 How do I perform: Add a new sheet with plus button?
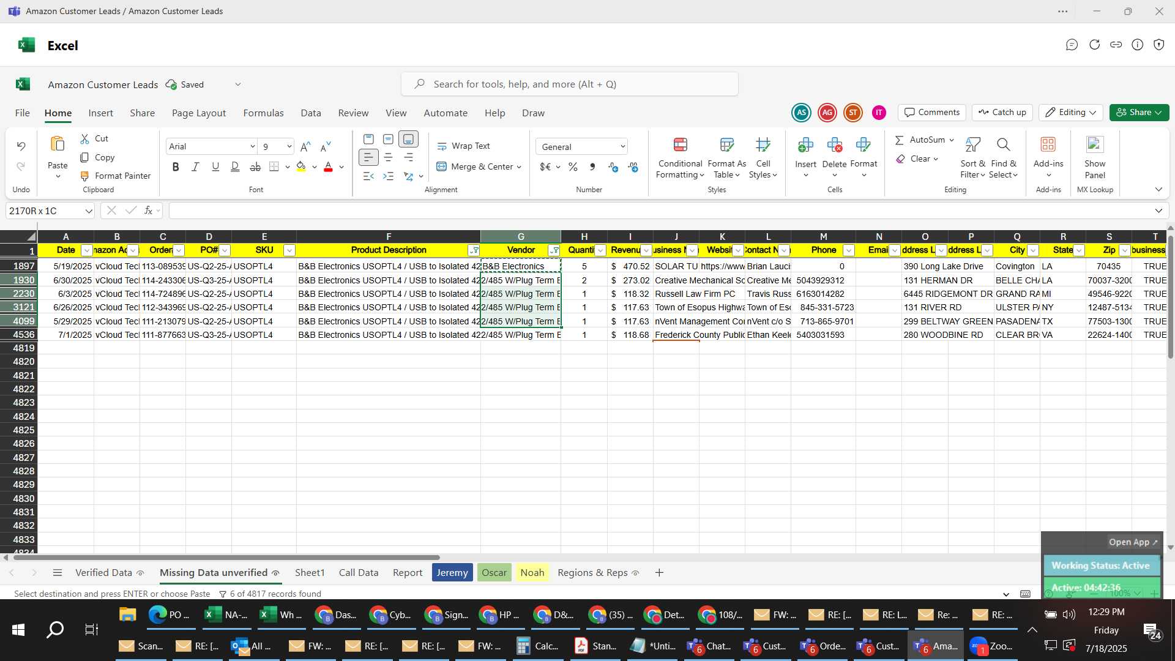click(659, 573)
